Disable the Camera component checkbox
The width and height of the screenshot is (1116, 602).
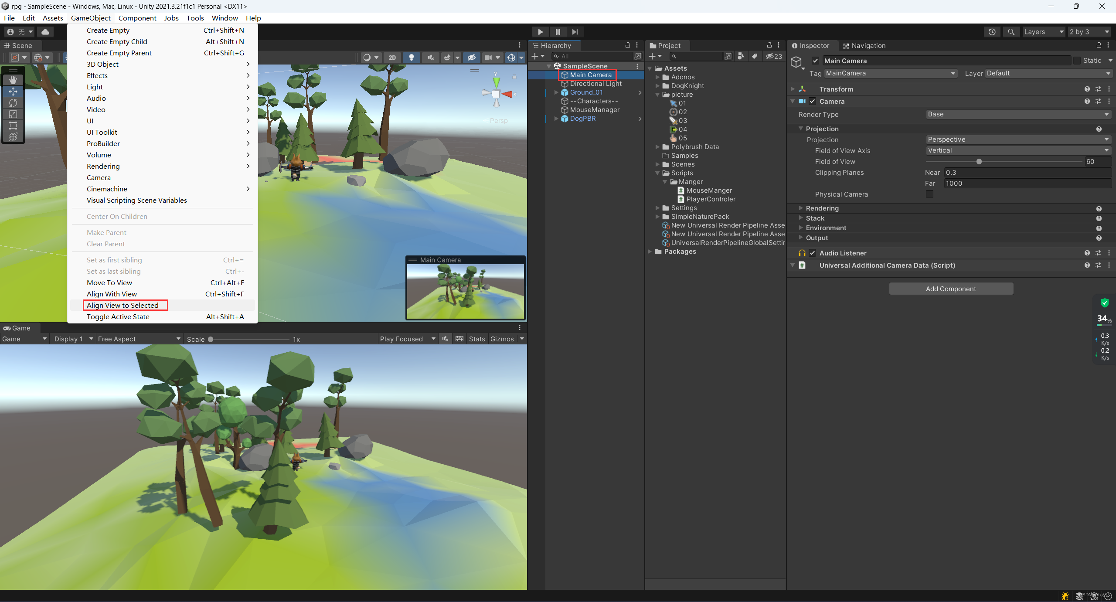(812, 101)
